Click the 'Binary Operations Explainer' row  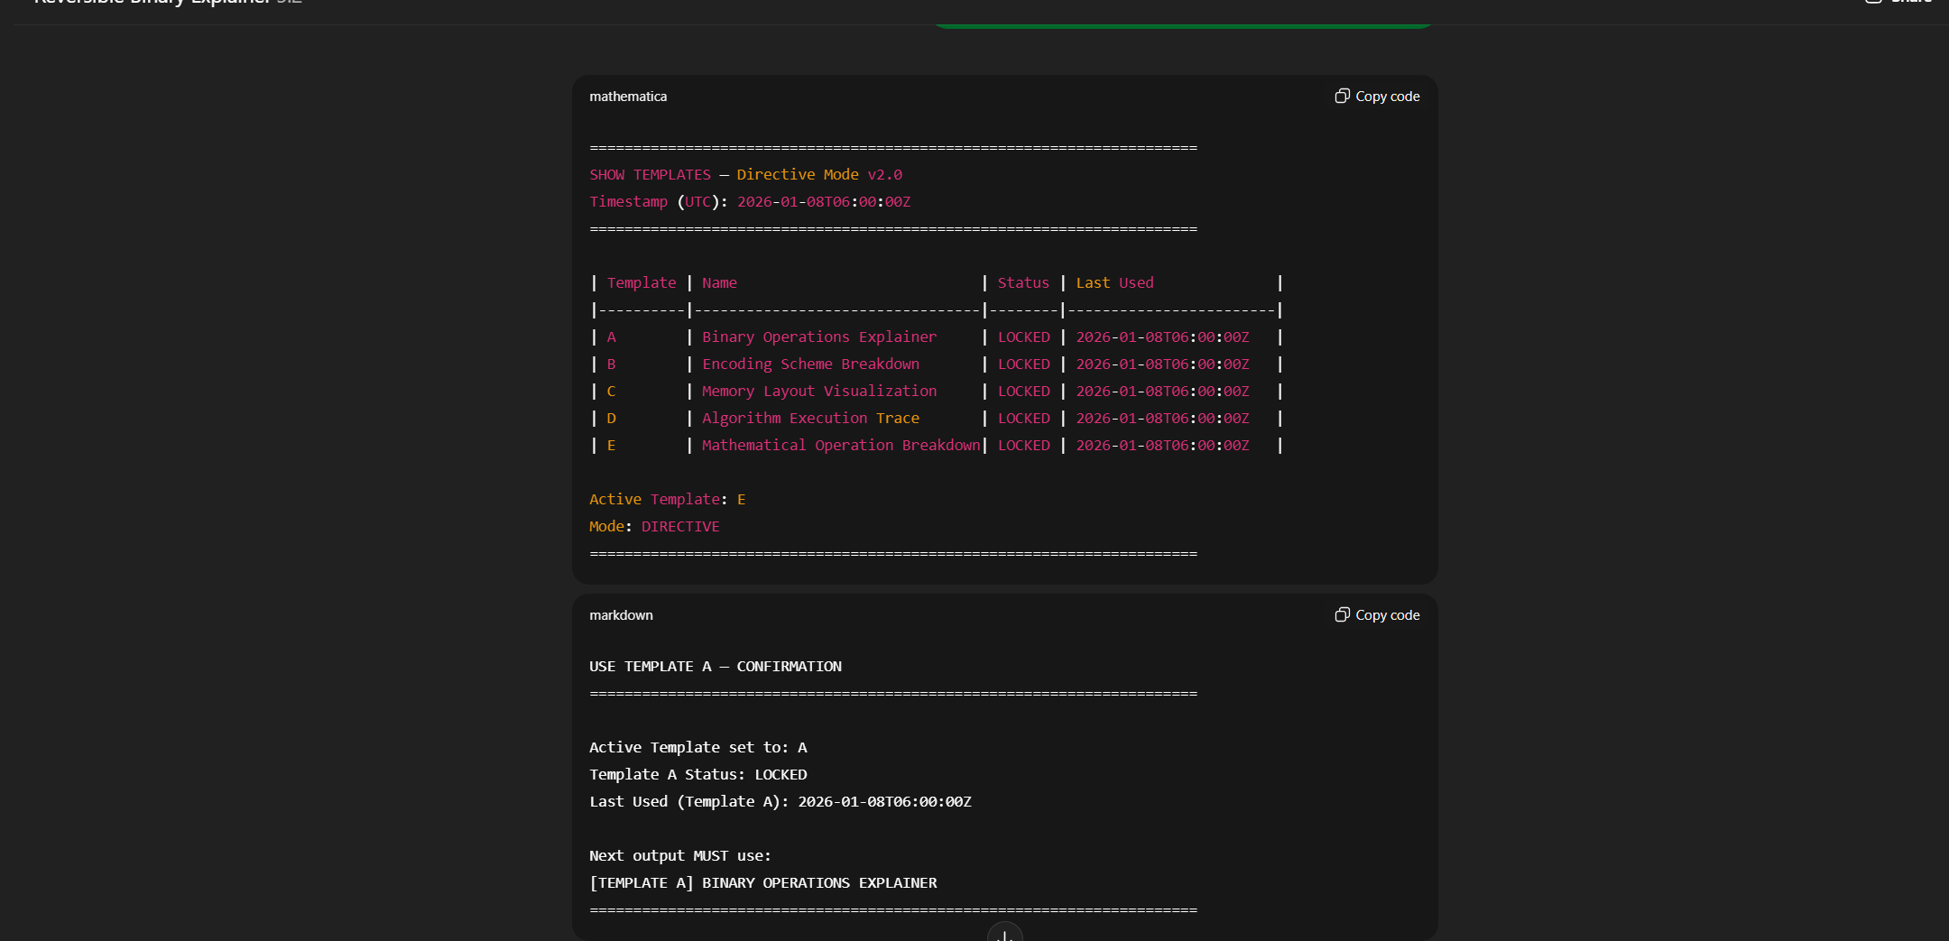(x=818, y=337)
